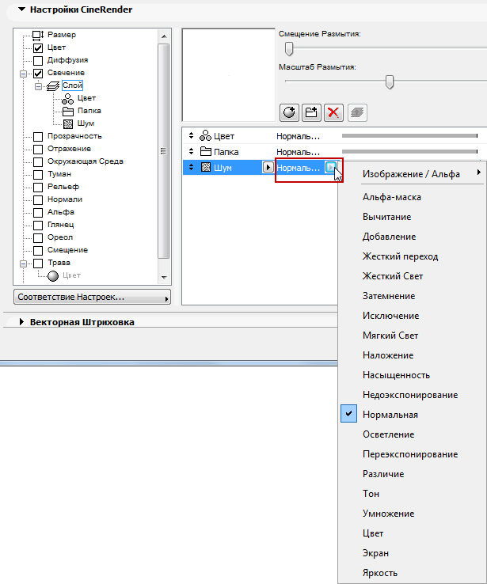Image resolution: width=487 pixels, height=584 pixels.
Task: Select the Слой item in the tree
Action: [72, 85]
